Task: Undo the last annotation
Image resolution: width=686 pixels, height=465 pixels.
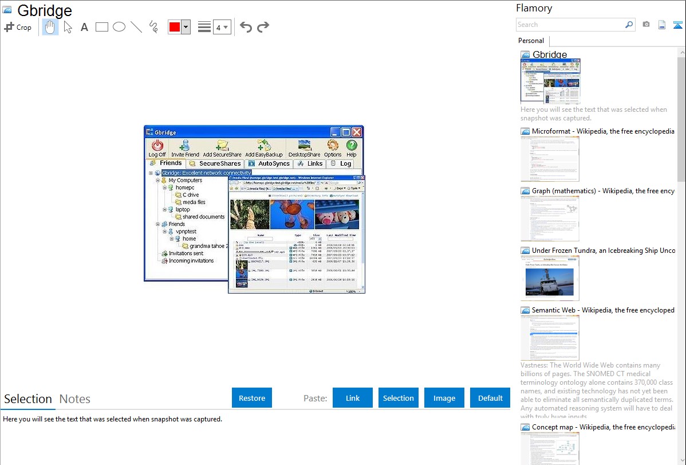Action: [246, 27]
